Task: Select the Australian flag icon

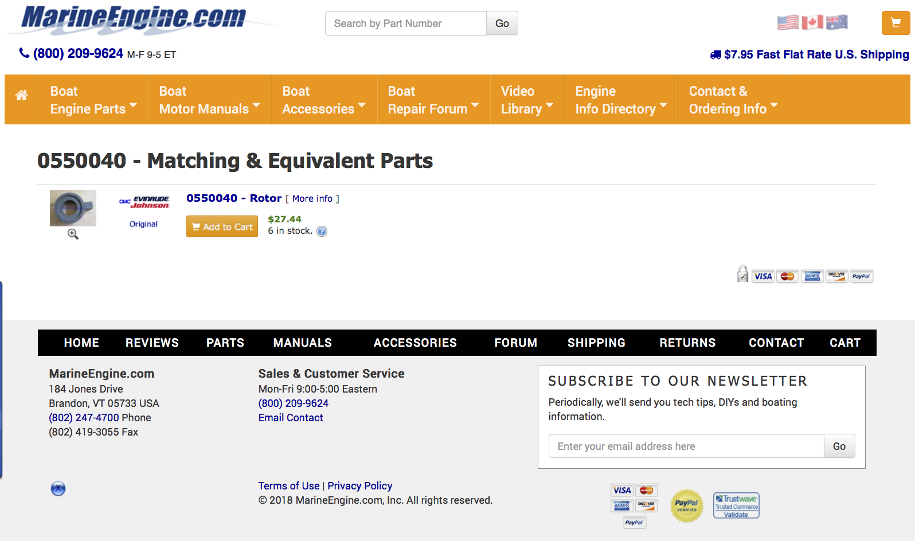Action: point(837,22)
